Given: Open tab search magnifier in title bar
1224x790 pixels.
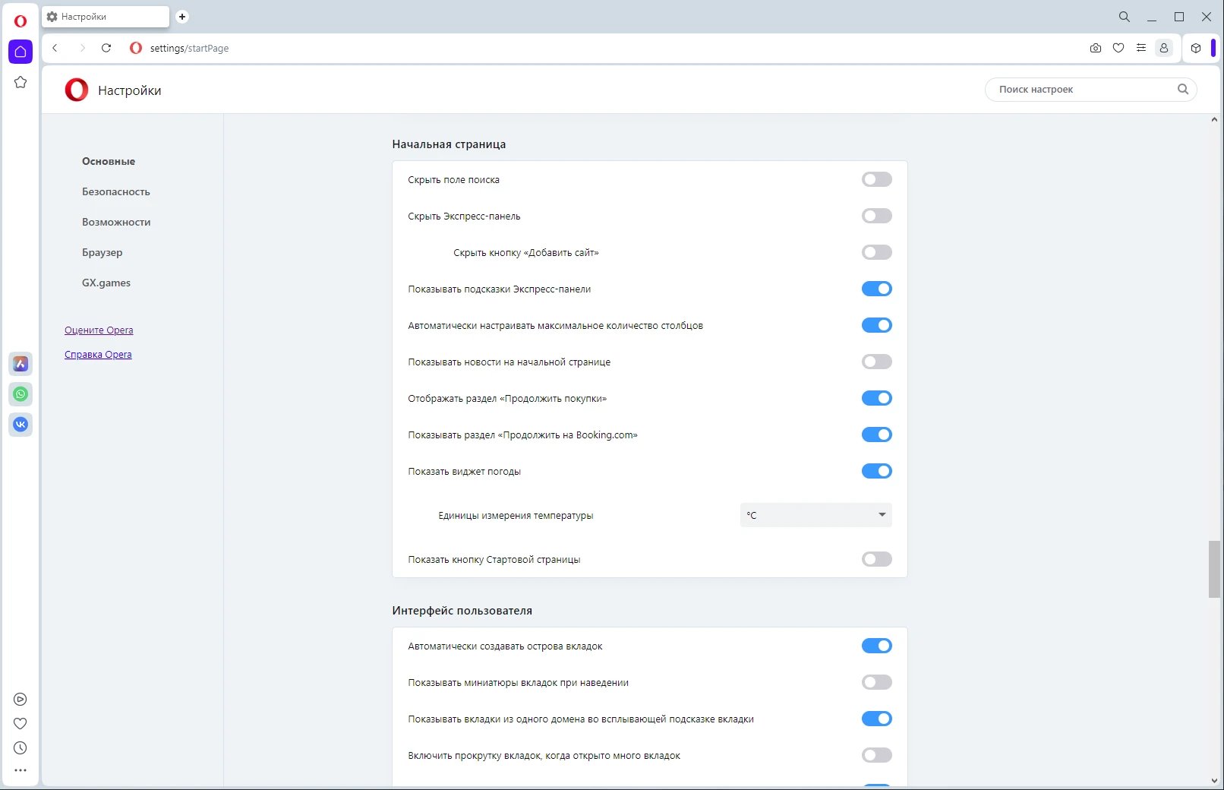Looking at the screenshot, I should [x=1125, y=17].
